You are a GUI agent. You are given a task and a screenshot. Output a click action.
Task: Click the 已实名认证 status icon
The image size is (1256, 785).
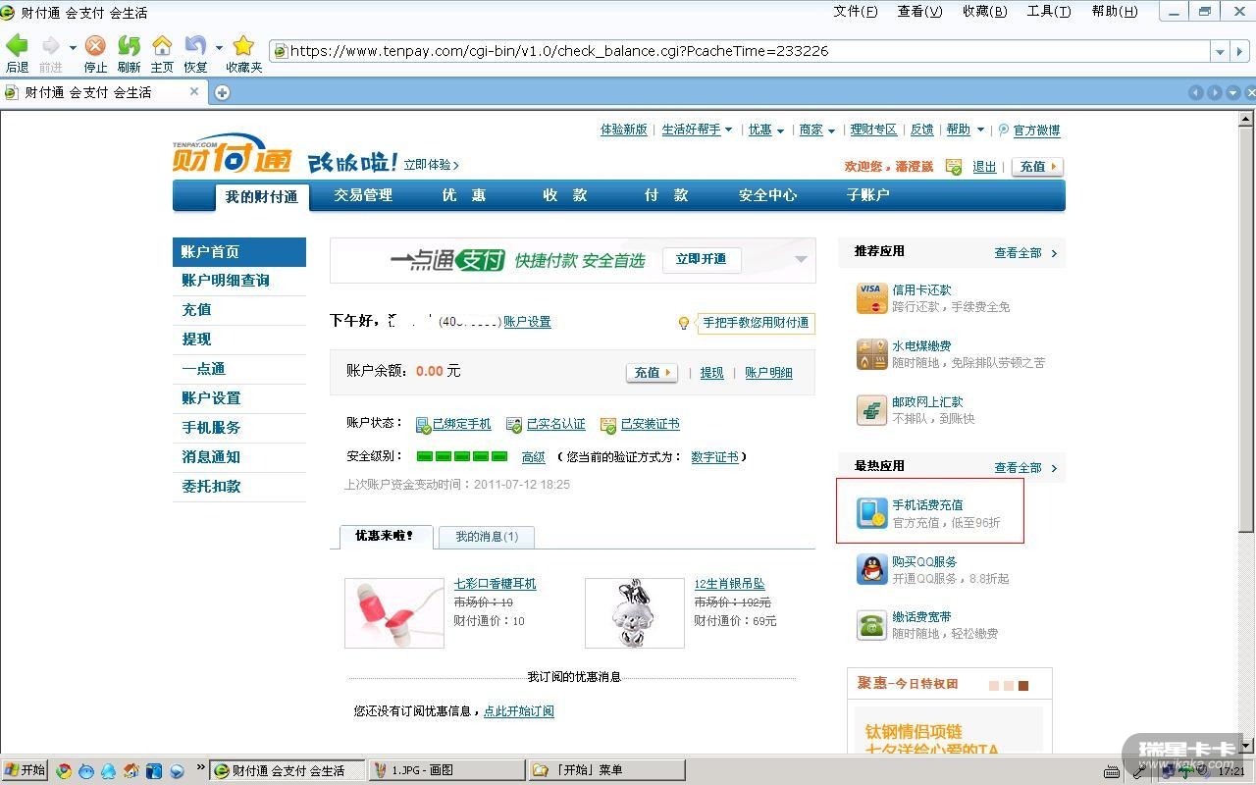[x=514, y=425]
